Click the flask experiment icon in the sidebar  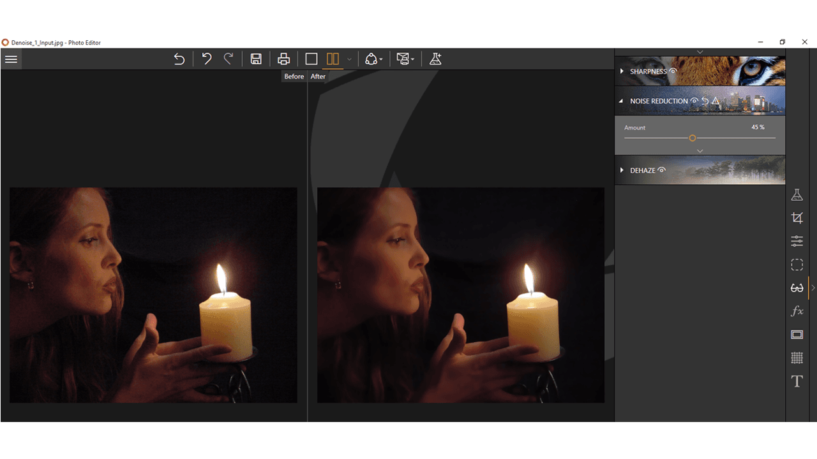click(797, 194)
